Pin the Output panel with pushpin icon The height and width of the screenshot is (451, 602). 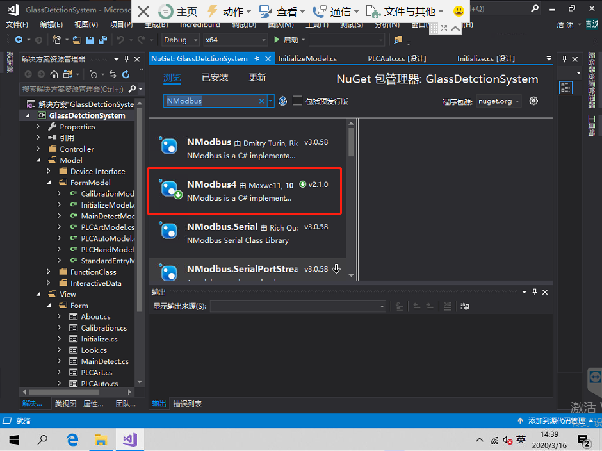[534, 292]
